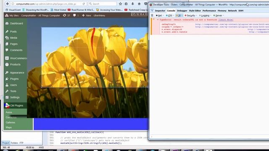
Task: Go back with the browser back arrow
Action: point(8,4)
